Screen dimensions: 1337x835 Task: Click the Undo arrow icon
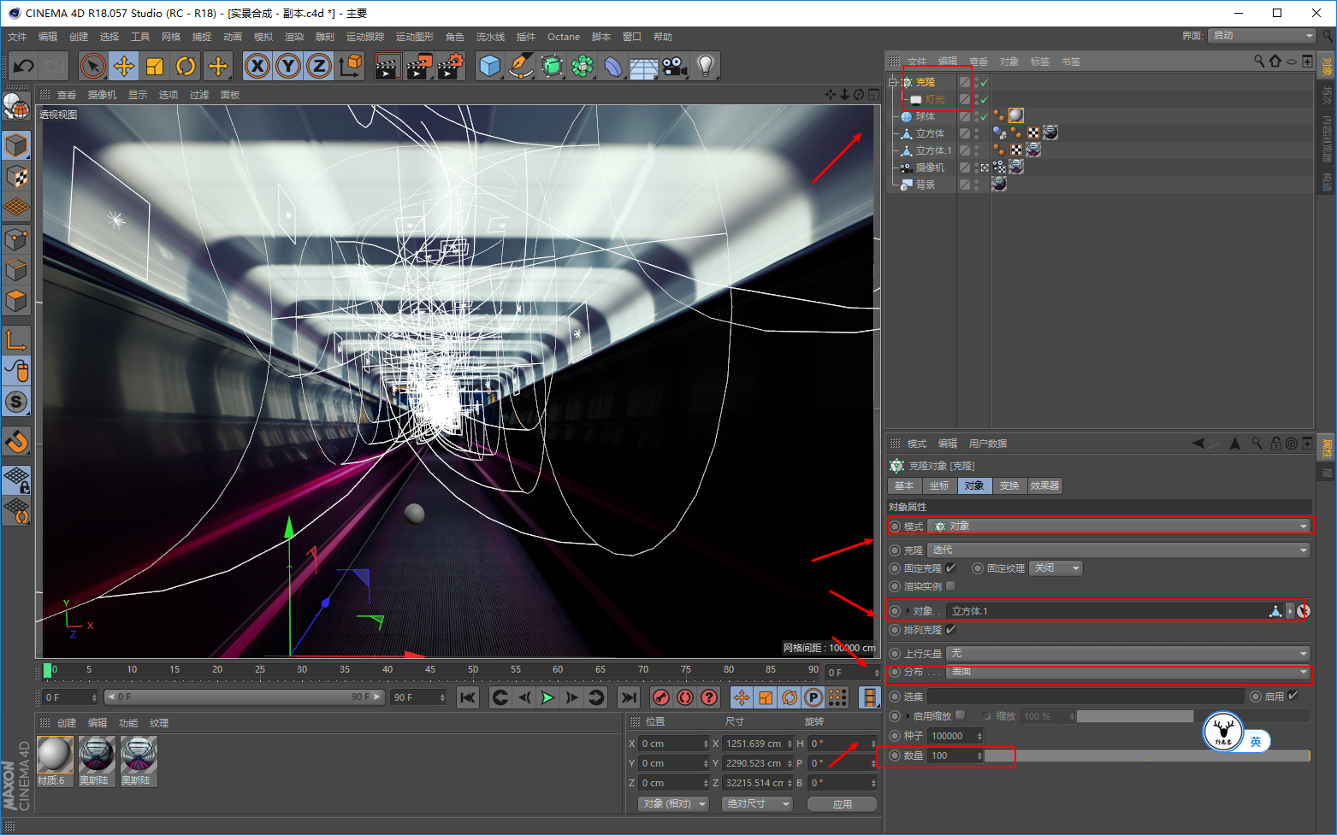pos(24,66)
